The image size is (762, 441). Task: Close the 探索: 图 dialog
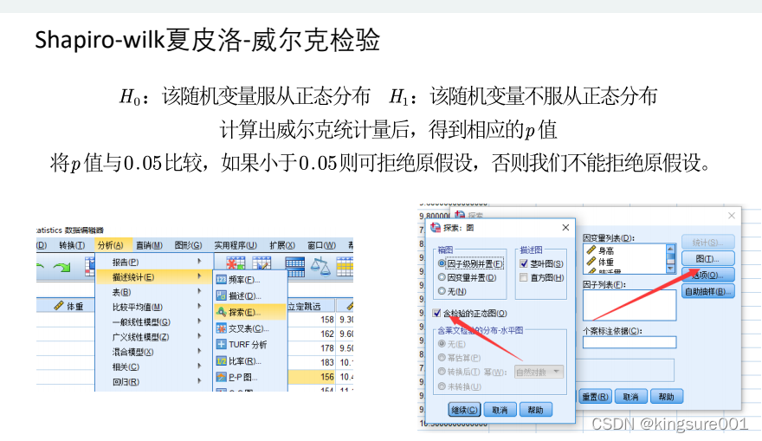(565, 228)
